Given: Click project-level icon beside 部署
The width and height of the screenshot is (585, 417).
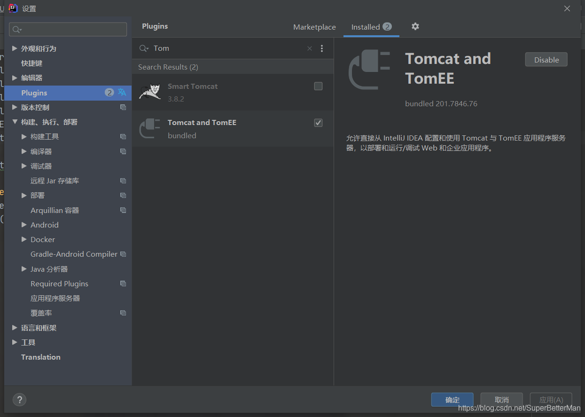Looking at the screenshot, I should (123, 195).
